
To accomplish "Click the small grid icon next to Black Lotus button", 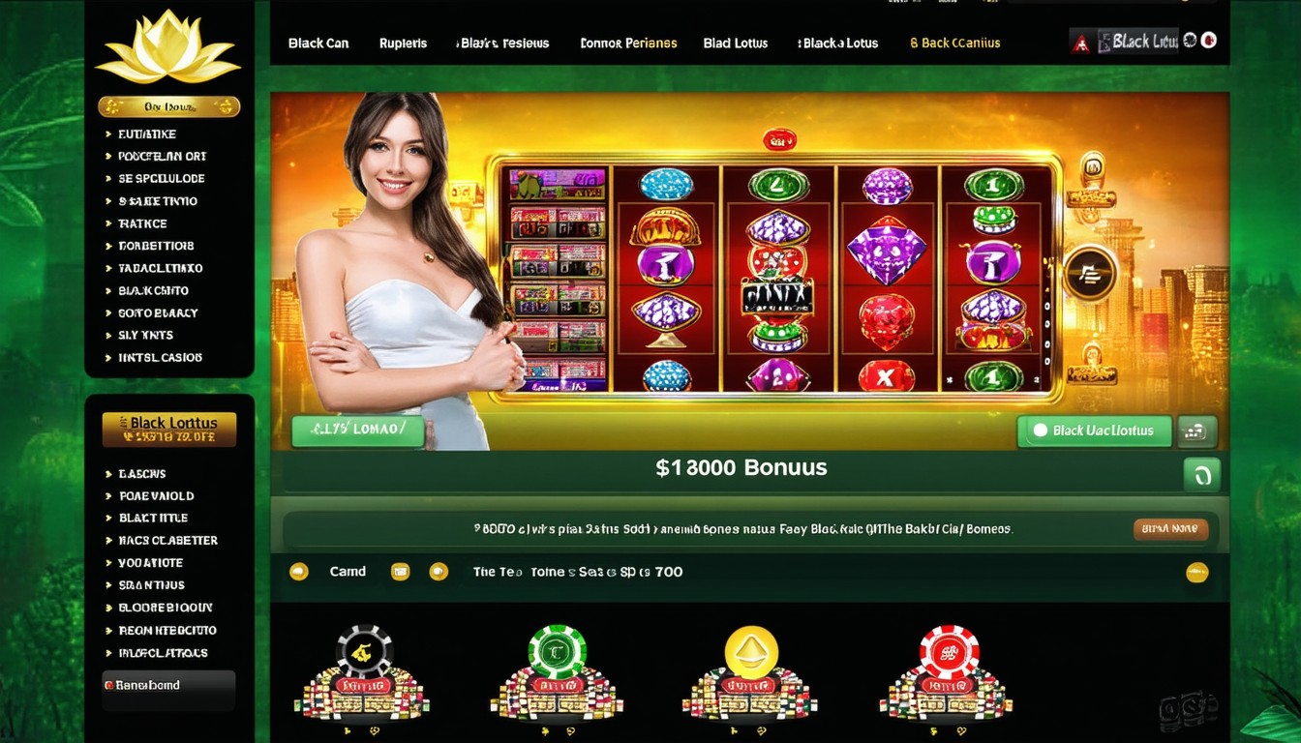I will click(x=1197, y=431).
